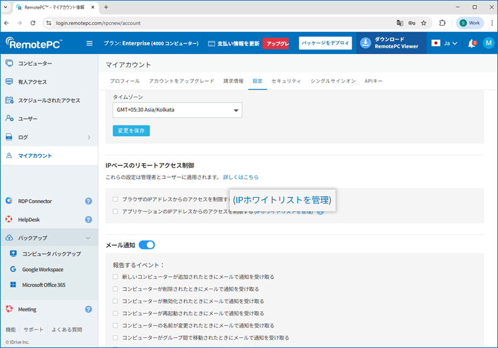Viewport: 498px width, 348px height.
Task: Check コンピューターが無効化されたとき checkbox
Action: coord(115,301)
